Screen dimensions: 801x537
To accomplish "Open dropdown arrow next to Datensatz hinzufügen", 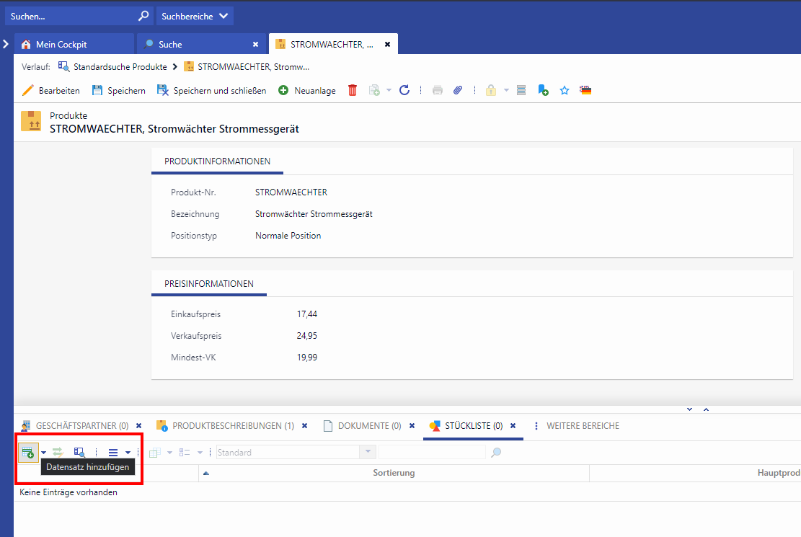I will [43, 452].
